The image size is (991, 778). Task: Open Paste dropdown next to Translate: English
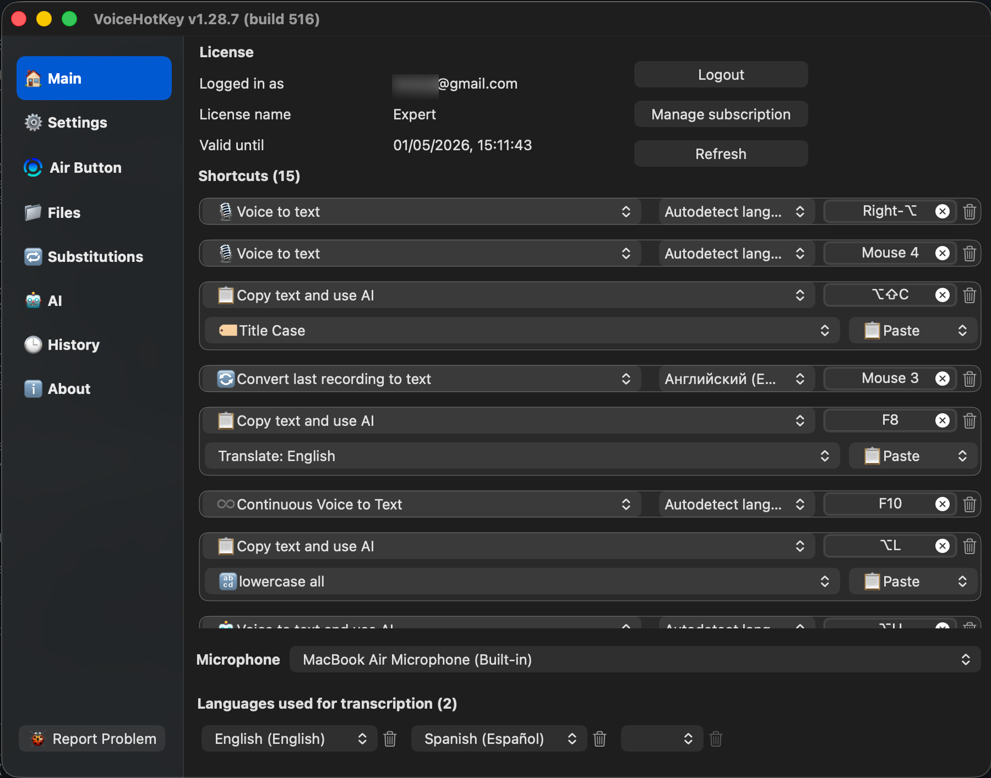point(913,456)
